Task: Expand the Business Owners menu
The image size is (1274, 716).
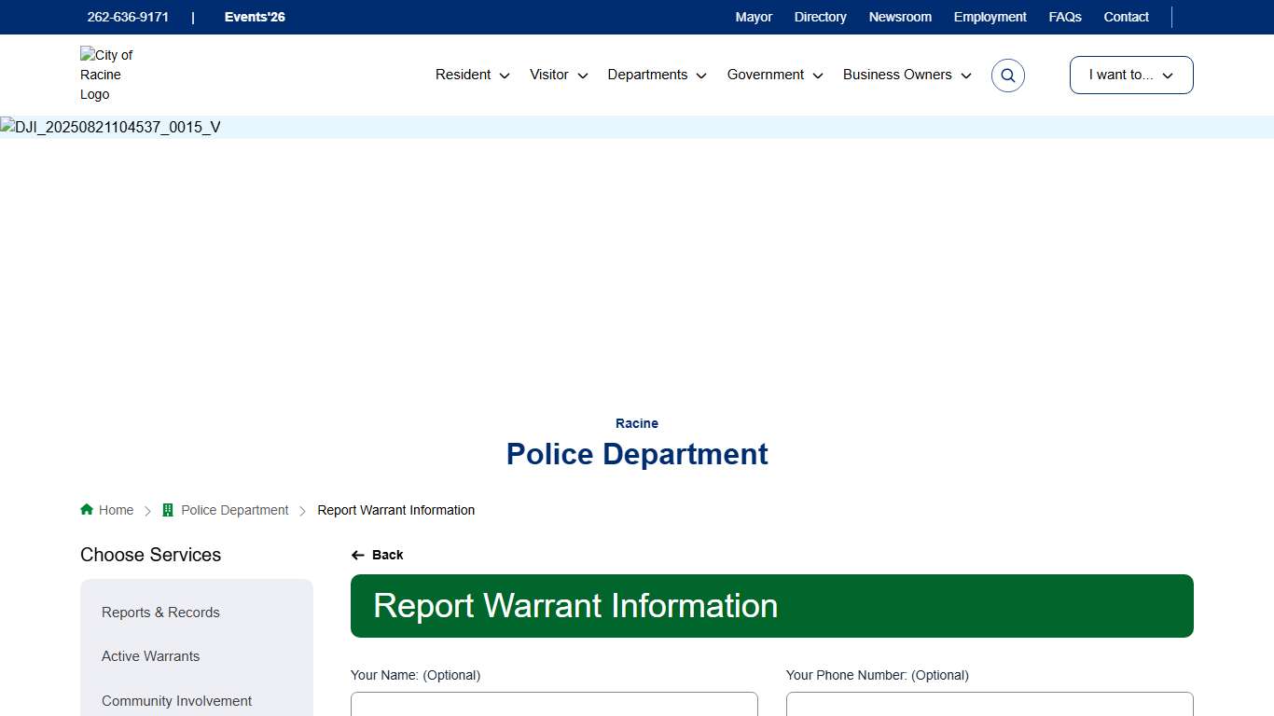Action: pos(905,75)
